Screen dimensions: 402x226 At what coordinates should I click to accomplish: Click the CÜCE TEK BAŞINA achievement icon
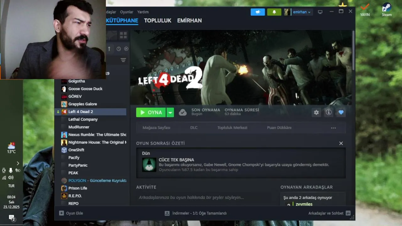[149, 164]
